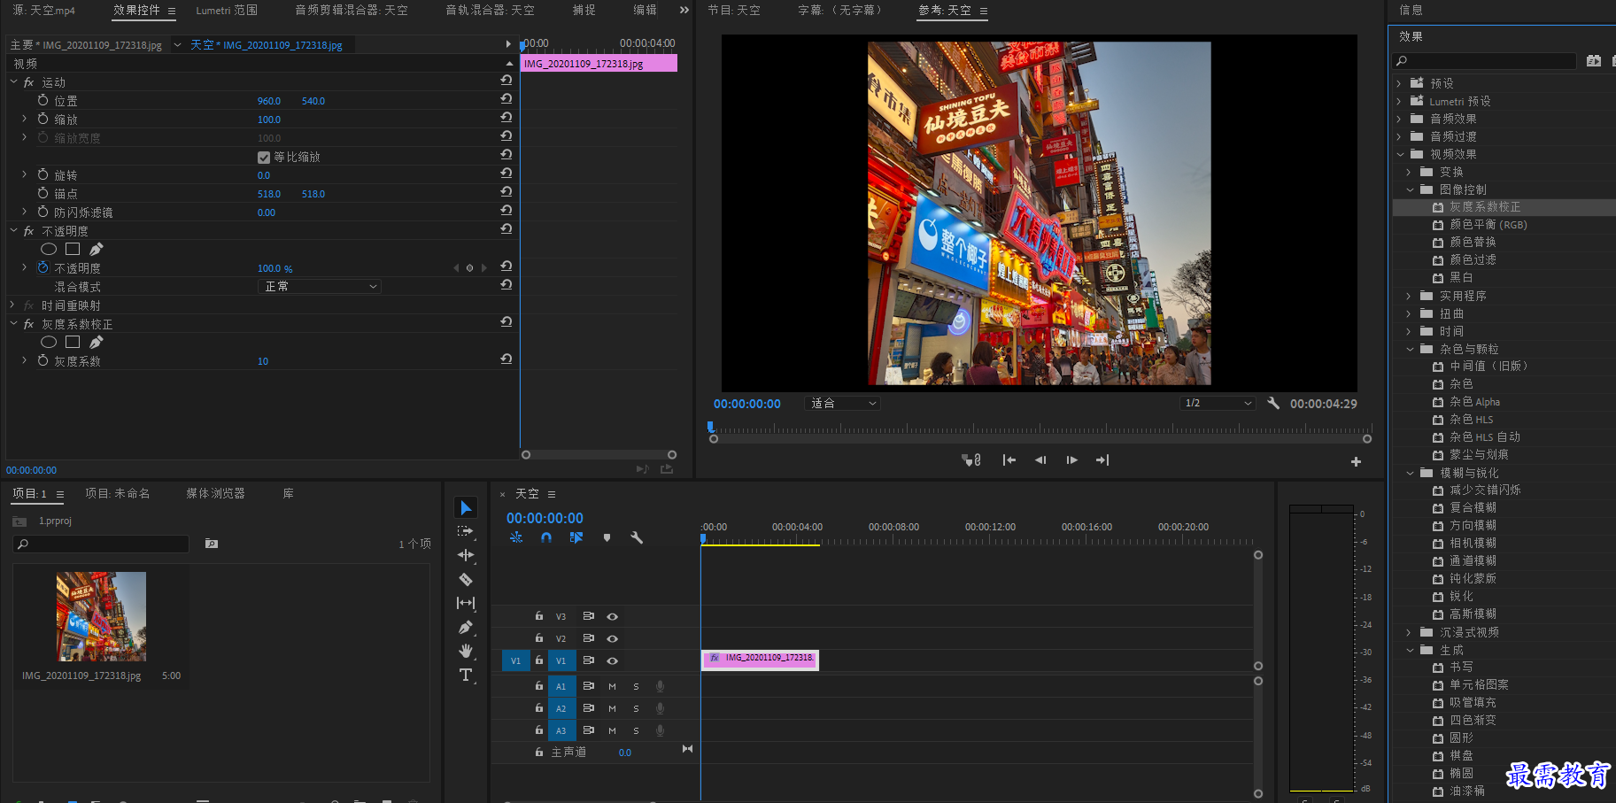The image size is (1616, 803).
Task: Select the Hand tool
Action: (x=466, y=651)
